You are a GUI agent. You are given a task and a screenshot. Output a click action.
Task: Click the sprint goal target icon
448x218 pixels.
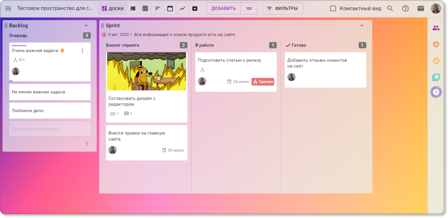point(104,35)
